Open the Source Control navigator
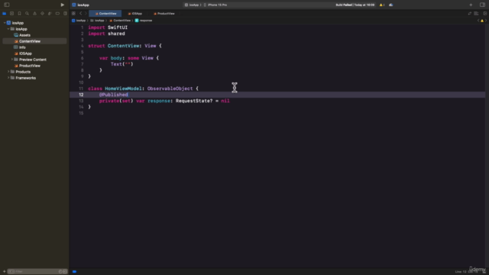 pyautogui.click(x=12, y=14)
